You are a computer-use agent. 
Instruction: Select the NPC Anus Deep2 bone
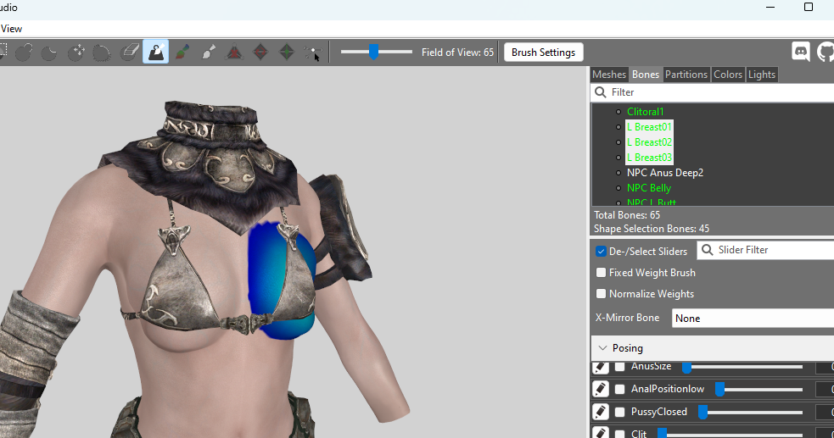tap(665, 173)
